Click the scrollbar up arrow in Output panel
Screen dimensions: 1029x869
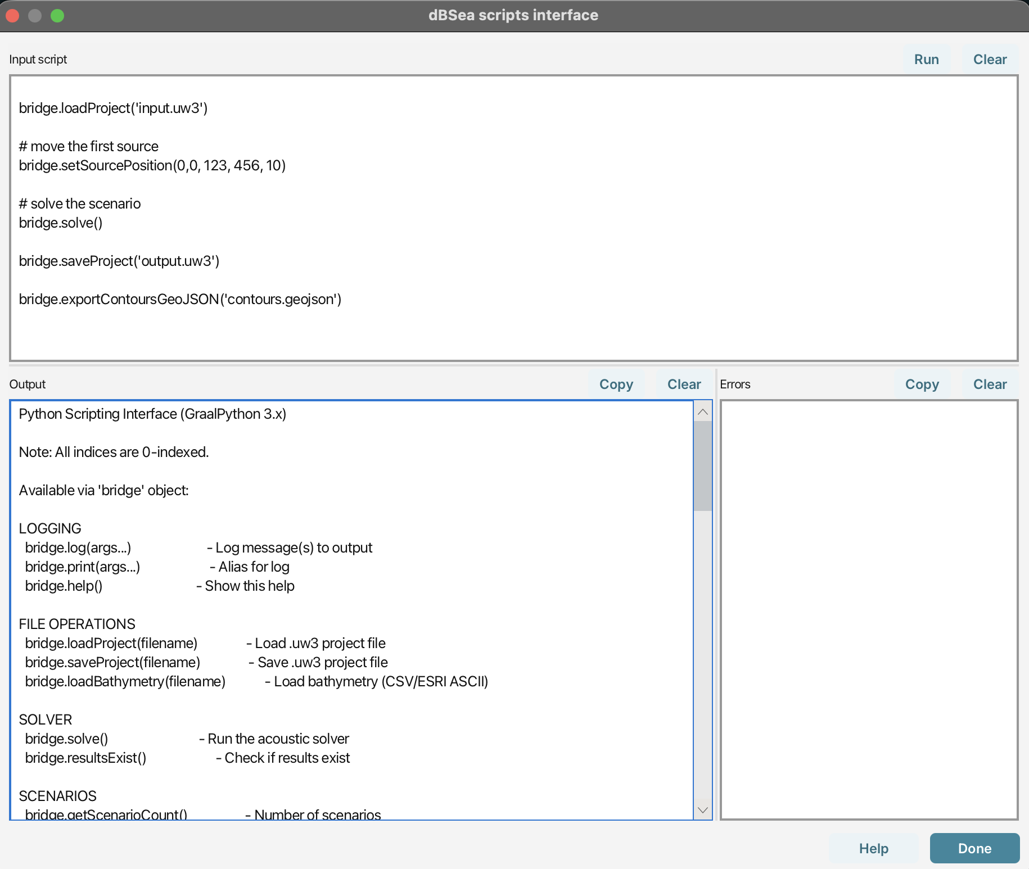[x=702, y=412]
